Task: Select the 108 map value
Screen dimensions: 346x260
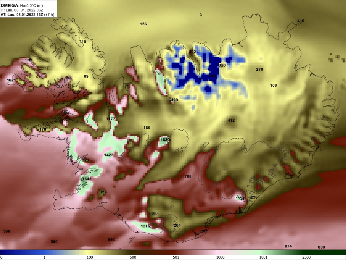Action: point(273,85)
